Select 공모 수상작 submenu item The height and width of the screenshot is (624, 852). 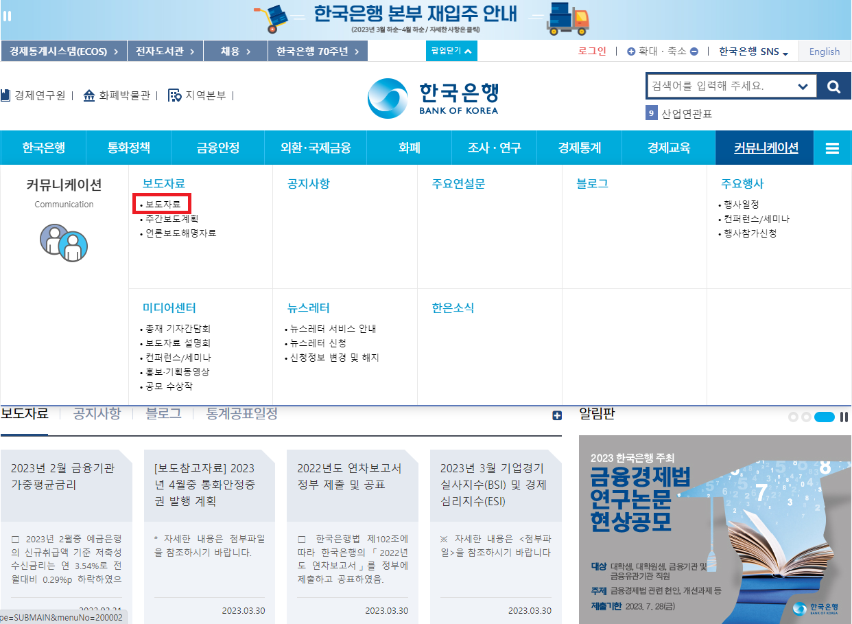[169, 386]
